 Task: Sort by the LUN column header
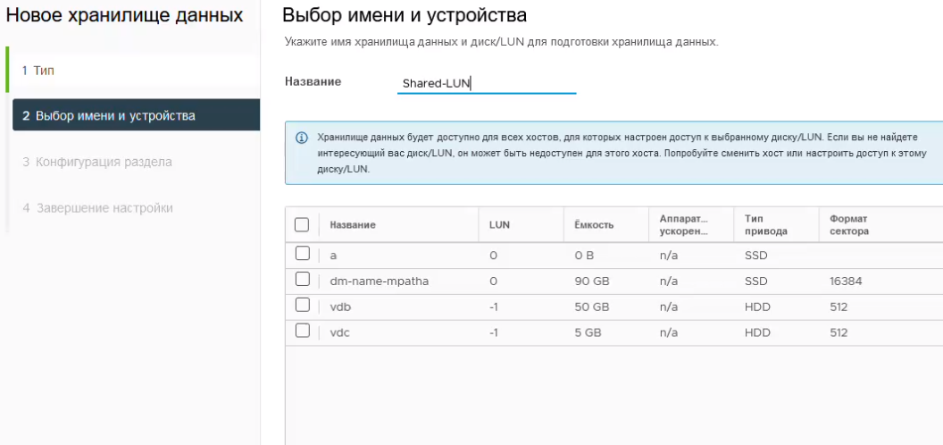(x=500, y=224)
